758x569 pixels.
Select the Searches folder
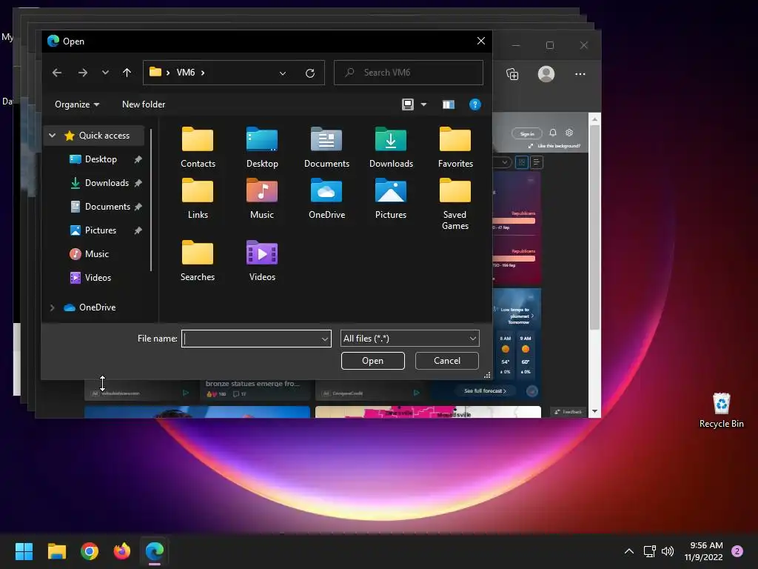pyautogui.click(x=197, y=262)
